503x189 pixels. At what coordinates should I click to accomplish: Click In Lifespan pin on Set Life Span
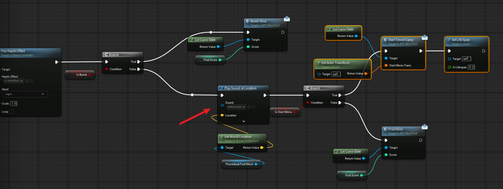coord(450,67)
